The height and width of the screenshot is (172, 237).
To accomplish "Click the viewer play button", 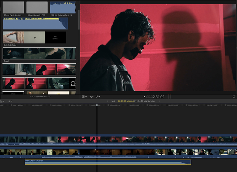I will tap(144, 97).
